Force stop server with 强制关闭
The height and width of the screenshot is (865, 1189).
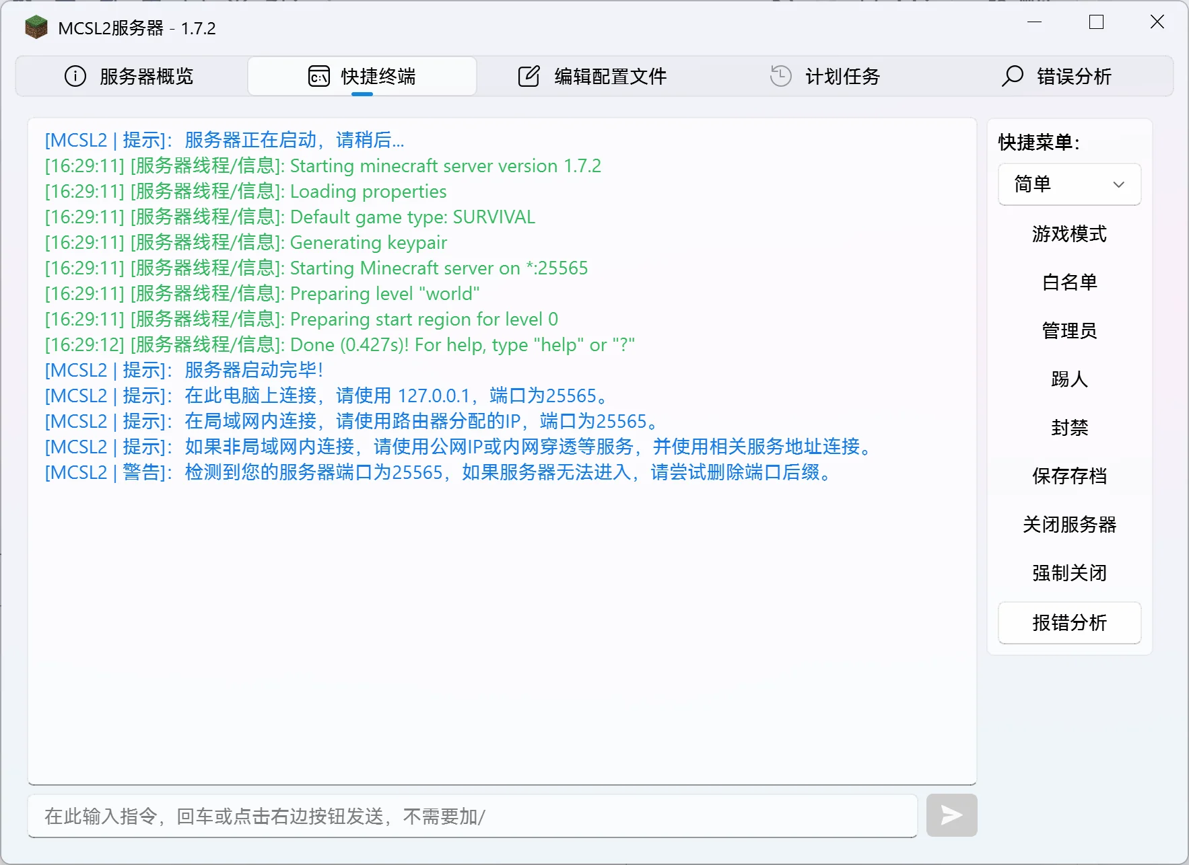coord(1068,572)
